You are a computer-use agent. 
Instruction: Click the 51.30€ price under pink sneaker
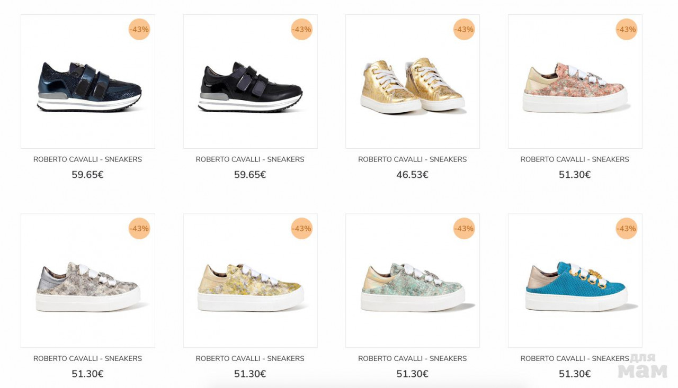(x=575, y=175)
